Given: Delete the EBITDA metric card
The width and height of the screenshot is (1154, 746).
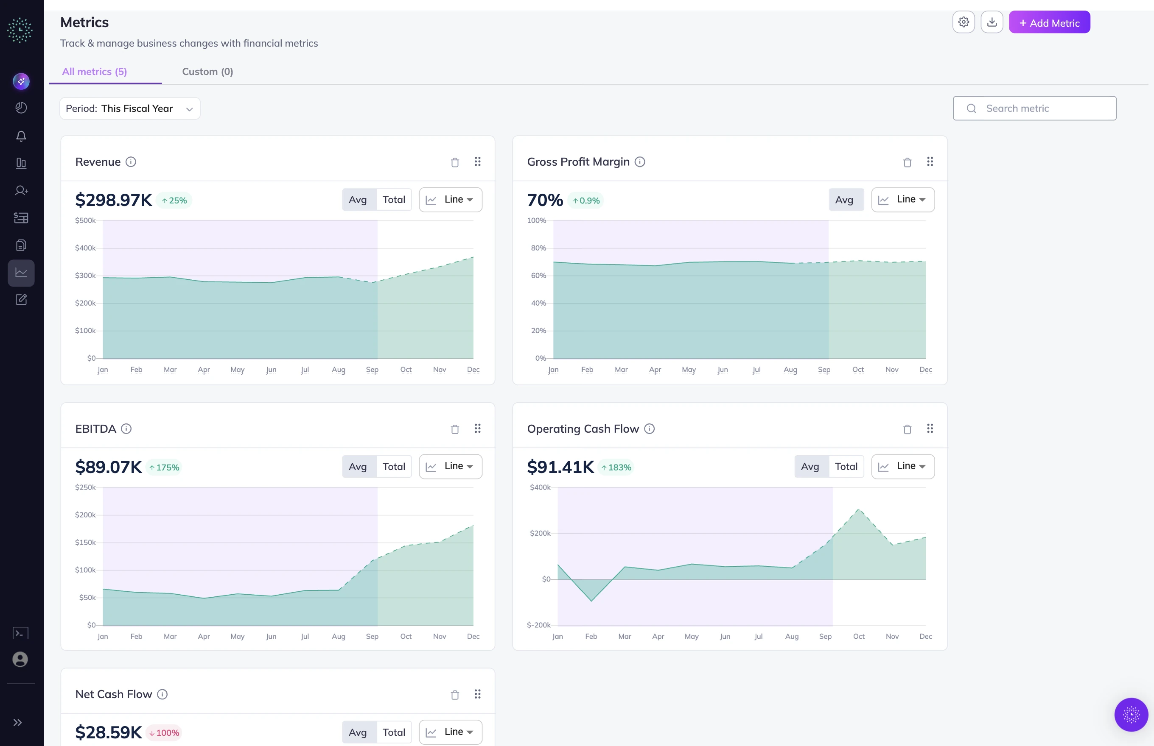Looking at the screenshot, I should click(455, 429).
